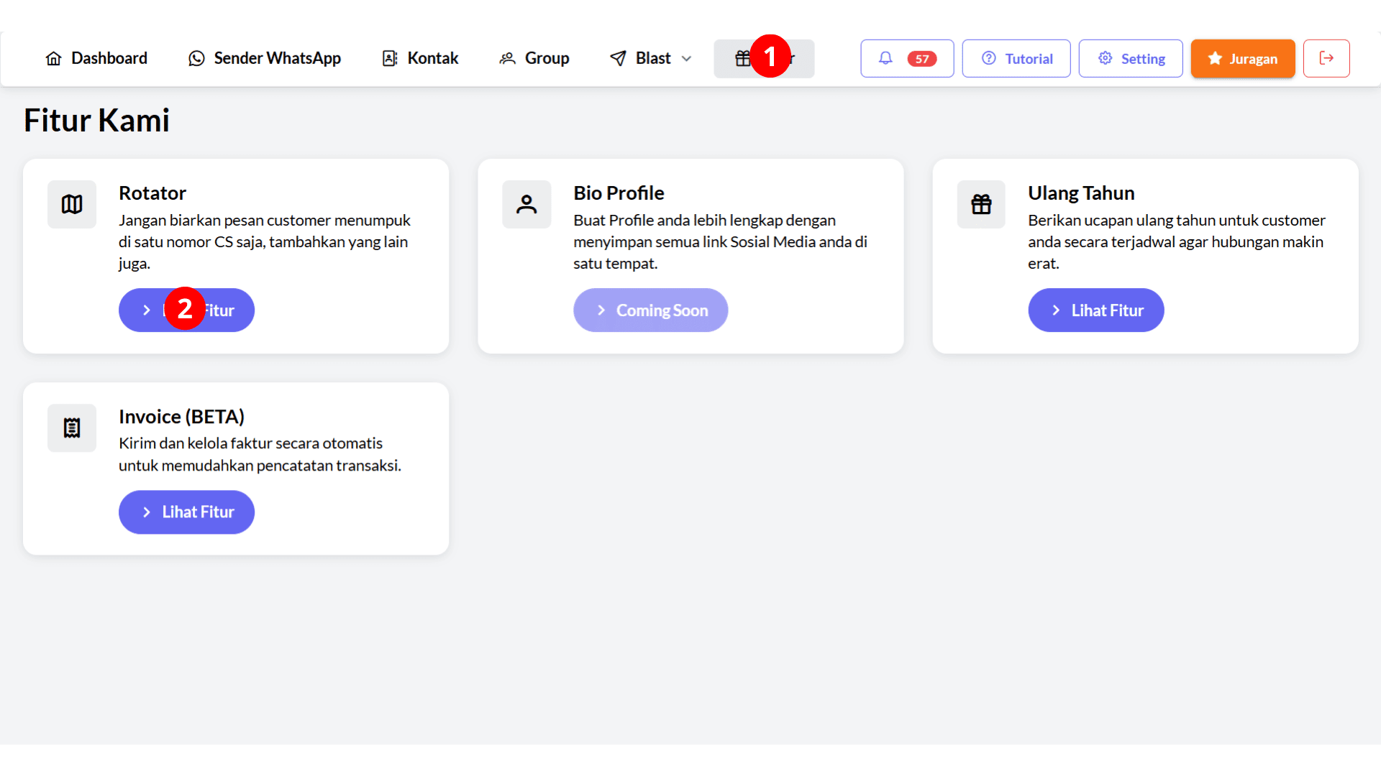The width and height of the screenshot is (1381, 776).
Task: Click the Invoice description text
Action: tap(260, 454)
